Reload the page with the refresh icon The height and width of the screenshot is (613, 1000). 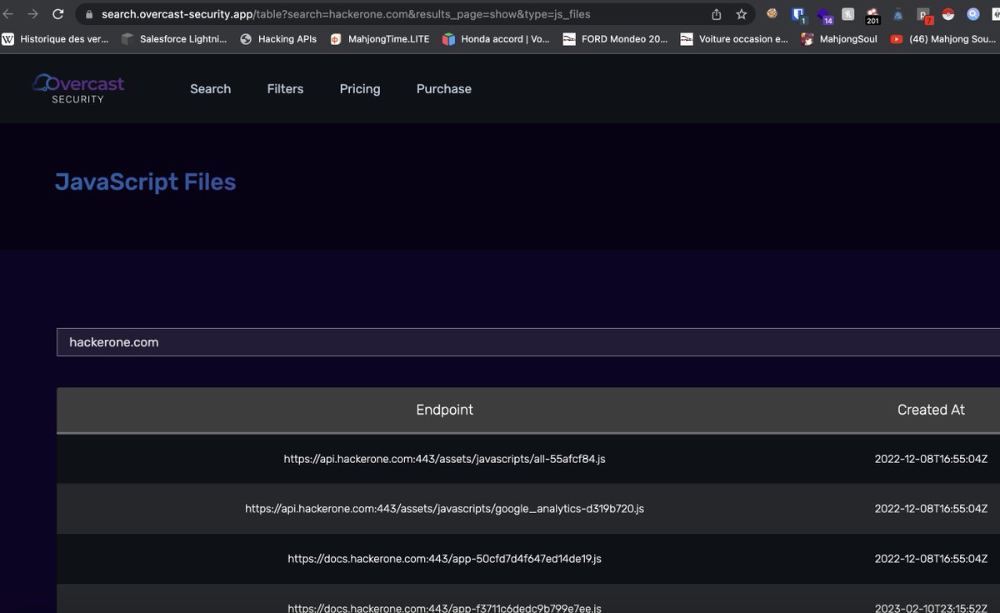coord(57,14)
